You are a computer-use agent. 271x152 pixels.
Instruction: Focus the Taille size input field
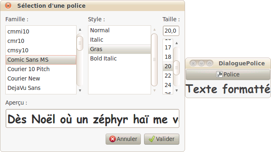[171, 31]
